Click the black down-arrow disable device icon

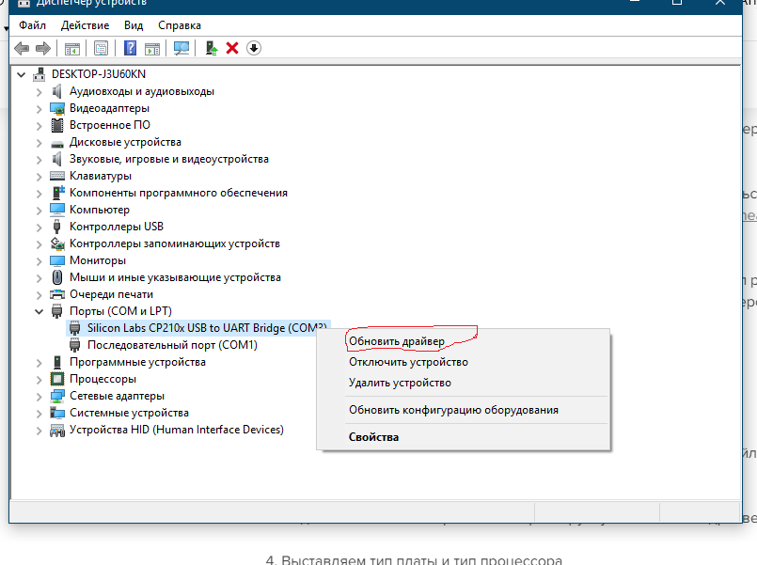(254, 48)
